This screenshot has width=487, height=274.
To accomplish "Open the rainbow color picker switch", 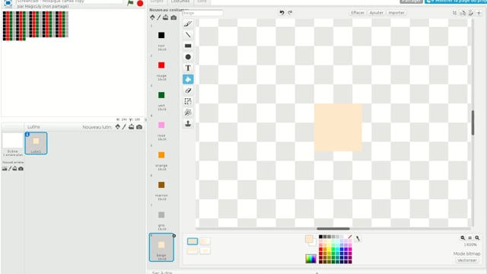I will pos(311,259).
